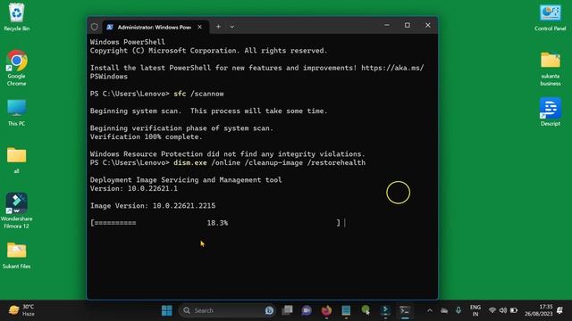
Task: Click 'Image Version: 10.0.22621.2215' text
Action: 153,206
